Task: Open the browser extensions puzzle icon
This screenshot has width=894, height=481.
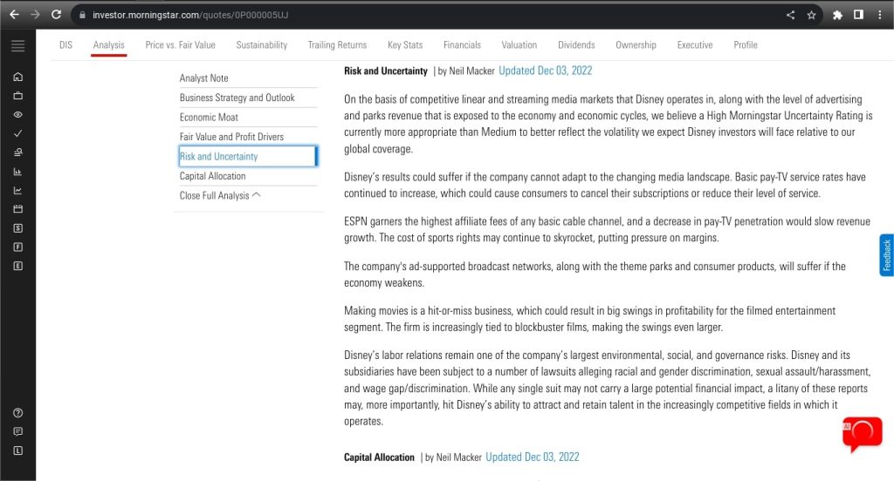Action: tap(838, 15)
